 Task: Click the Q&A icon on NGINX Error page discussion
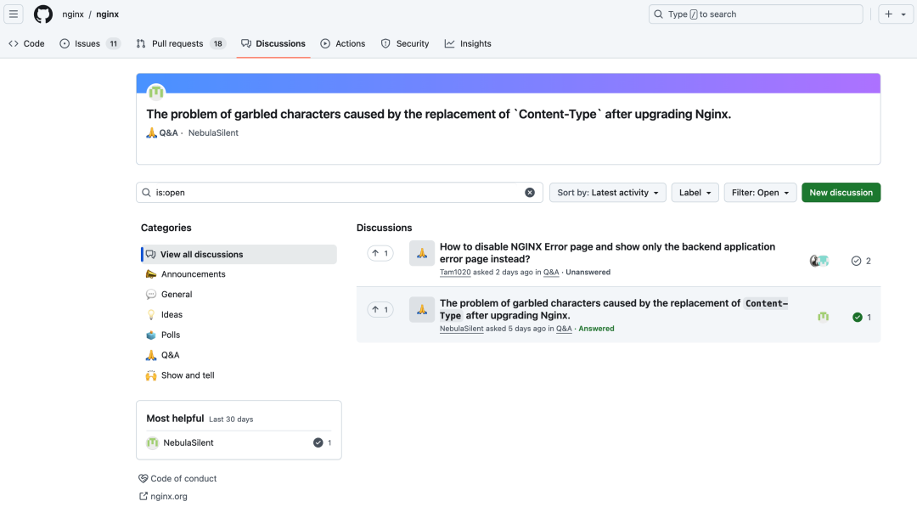[x=422, y=253]
